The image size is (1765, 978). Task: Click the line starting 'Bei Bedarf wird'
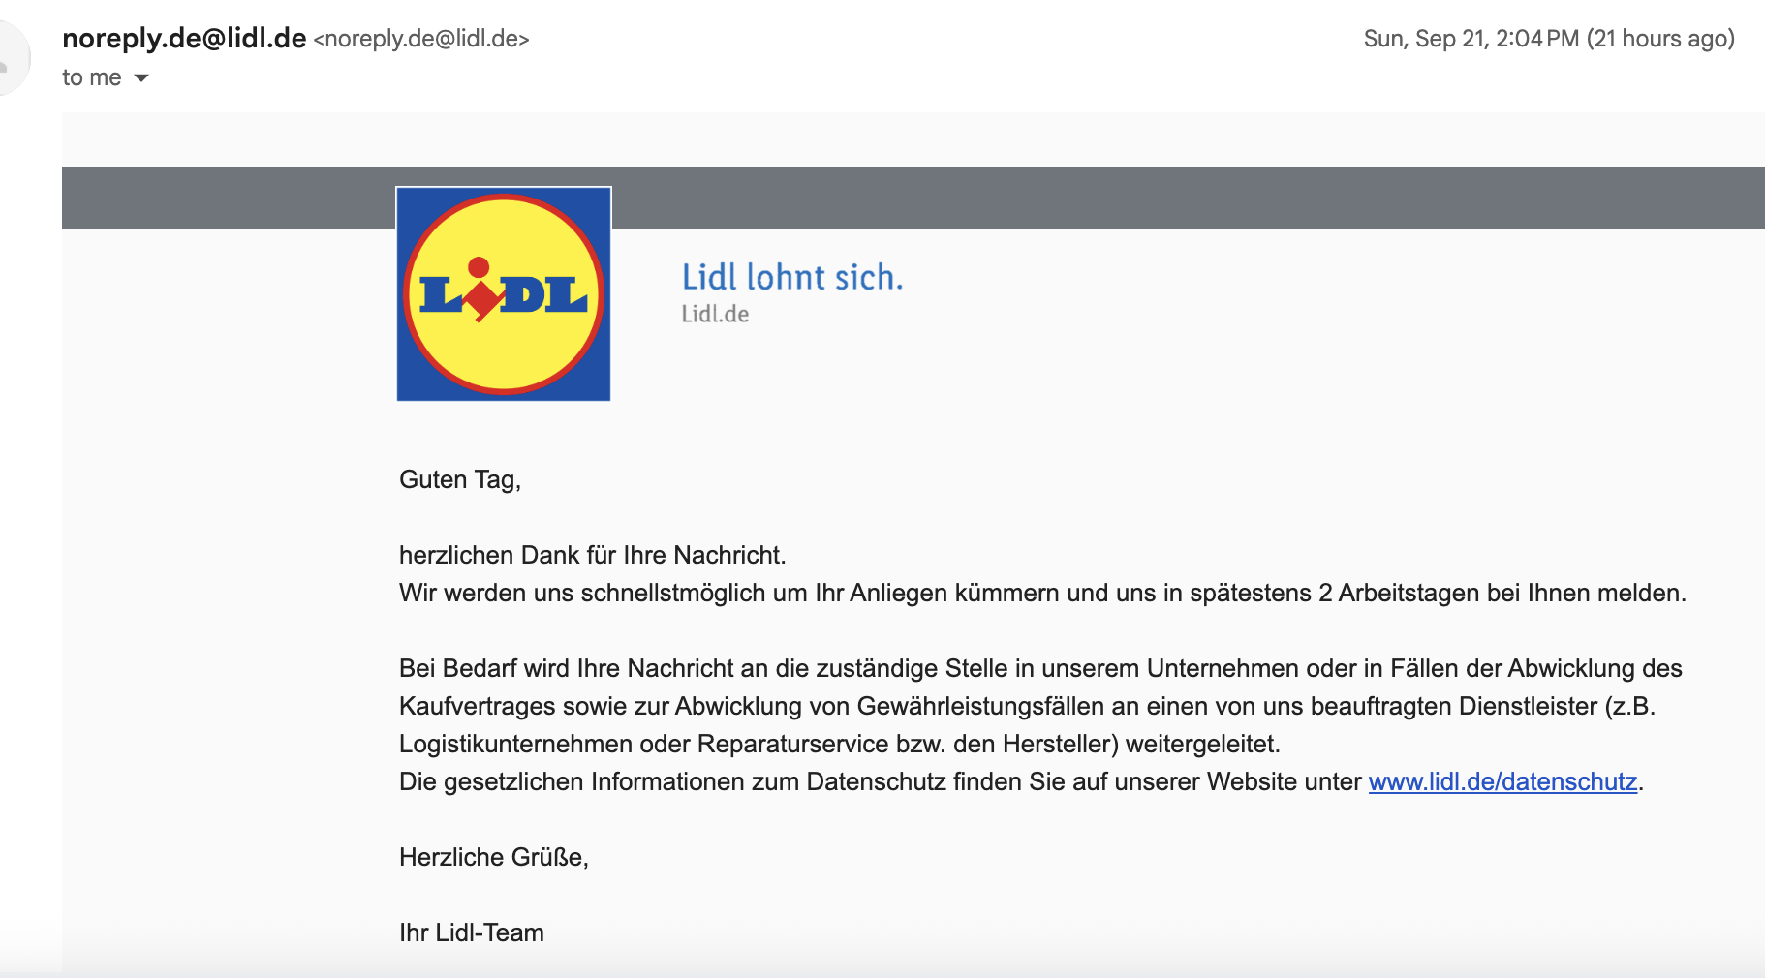[1040, 668]
